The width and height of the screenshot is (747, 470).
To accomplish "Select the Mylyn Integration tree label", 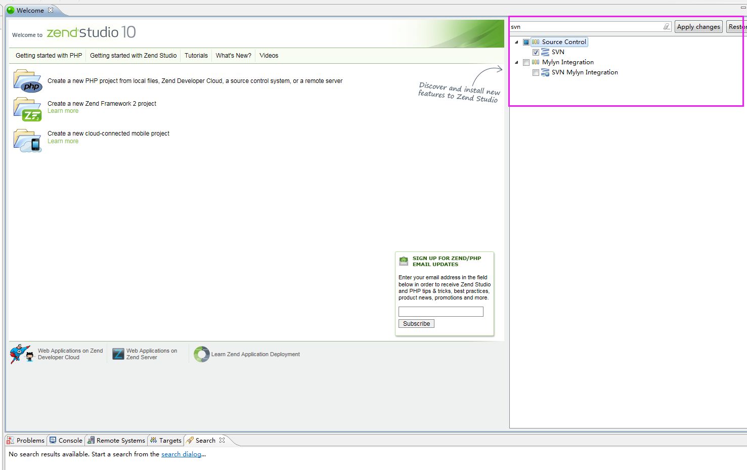I will tap(568, 62).
